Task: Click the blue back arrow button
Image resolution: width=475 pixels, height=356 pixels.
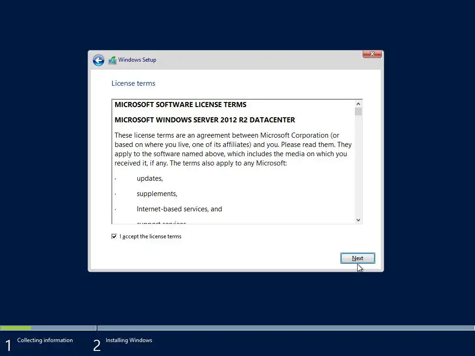Action: coord(98,60)
